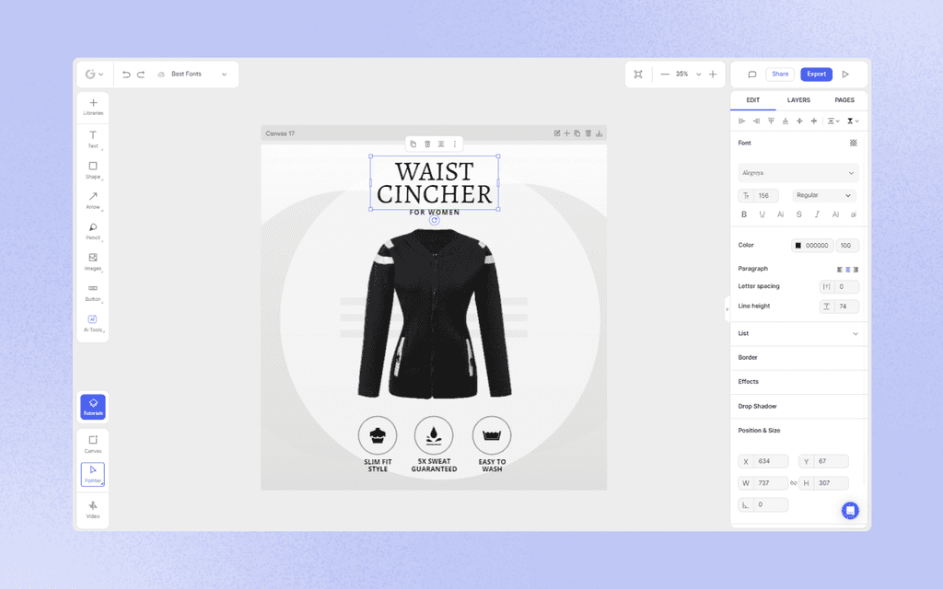The width and height of the screenshot is (943, 589).
Task: Pick the Pencil tool
Action: (x=92, y=231)
